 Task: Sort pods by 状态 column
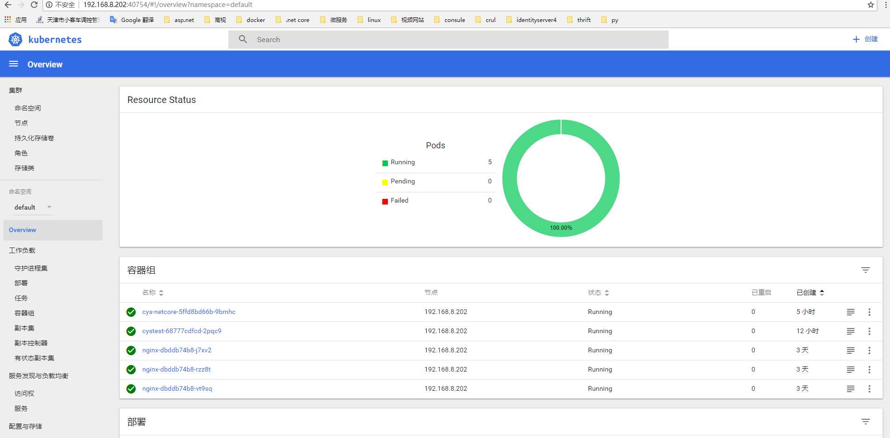tap(598, 292)
